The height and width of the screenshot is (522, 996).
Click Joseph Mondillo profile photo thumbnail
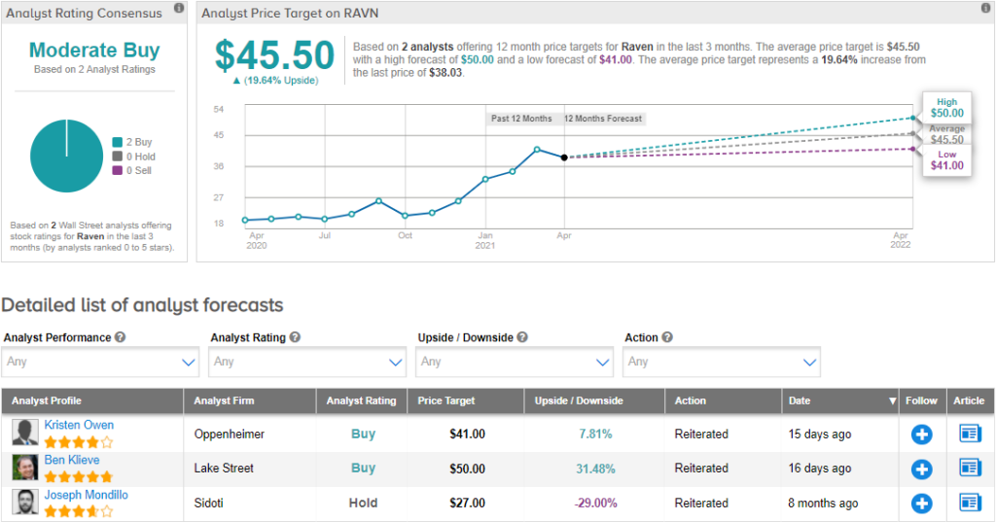tap(25, 503)
